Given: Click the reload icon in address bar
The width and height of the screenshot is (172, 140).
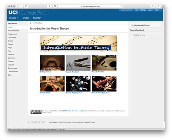Looking at the screenshot, I should tap(122, 6).
